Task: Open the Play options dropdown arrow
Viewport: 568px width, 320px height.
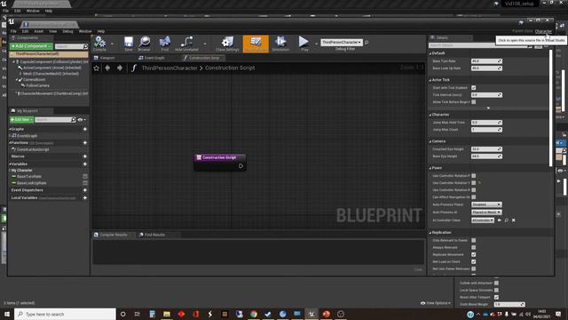Action: coord(316,44)
